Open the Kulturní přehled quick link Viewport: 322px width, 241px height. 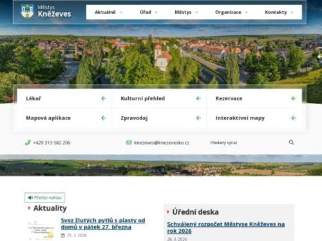click(x=159, y=98)
